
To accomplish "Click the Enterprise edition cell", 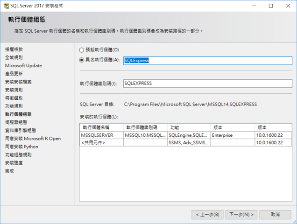I will 233,135.
